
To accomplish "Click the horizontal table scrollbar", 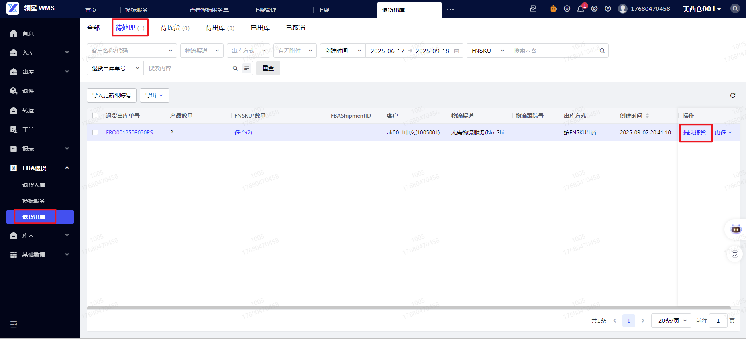I will 409,308.
